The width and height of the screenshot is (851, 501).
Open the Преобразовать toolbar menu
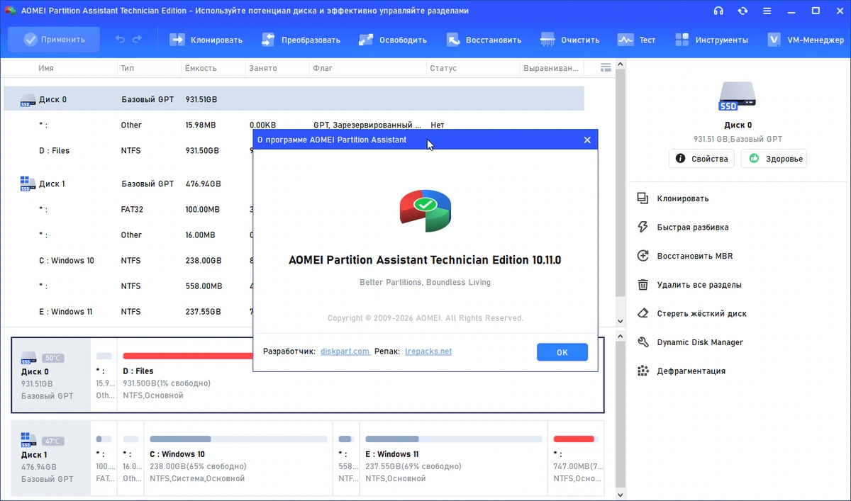pyautogui.click(x=300, y=40)
